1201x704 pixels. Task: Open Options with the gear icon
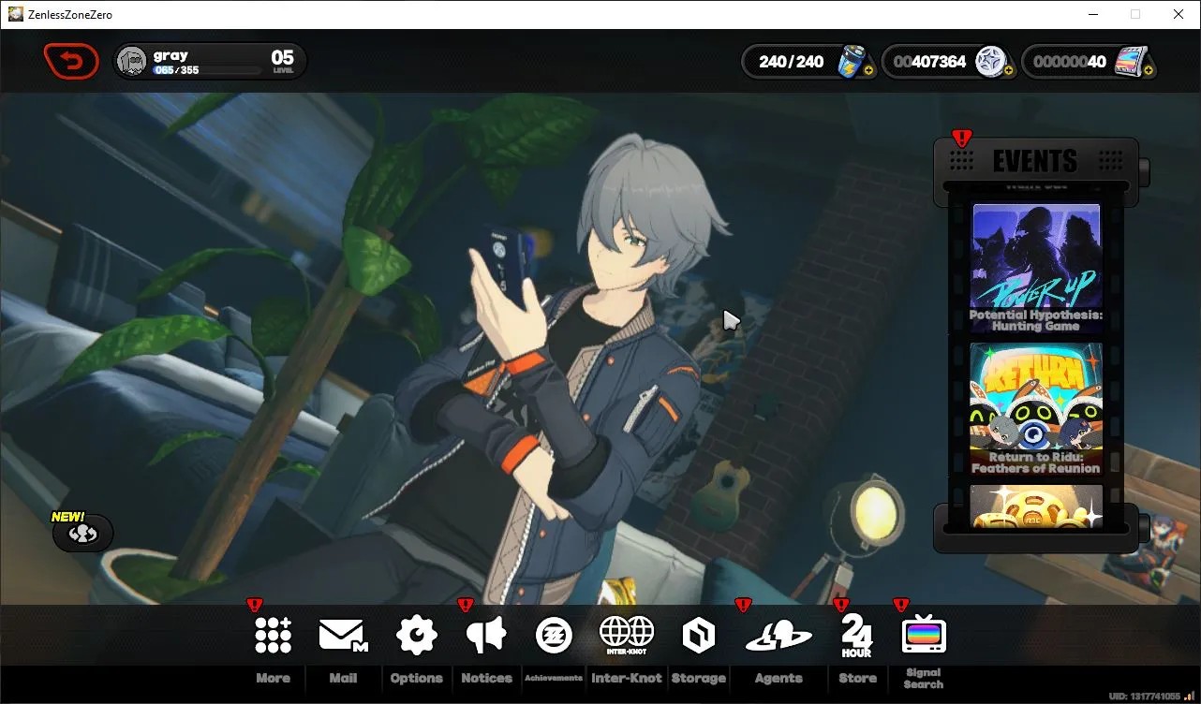click(x=417, y=636)
